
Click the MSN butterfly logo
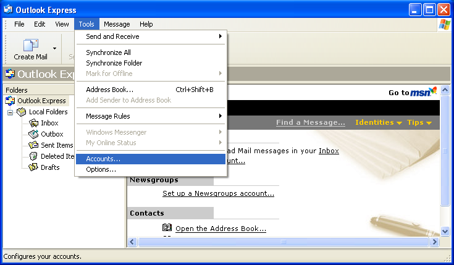click(432, 91)
